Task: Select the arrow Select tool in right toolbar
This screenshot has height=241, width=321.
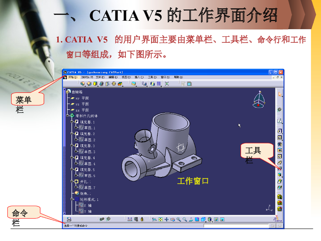Action: pos(280,94)
